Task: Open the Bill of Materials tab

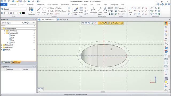Action: (52, 5)
